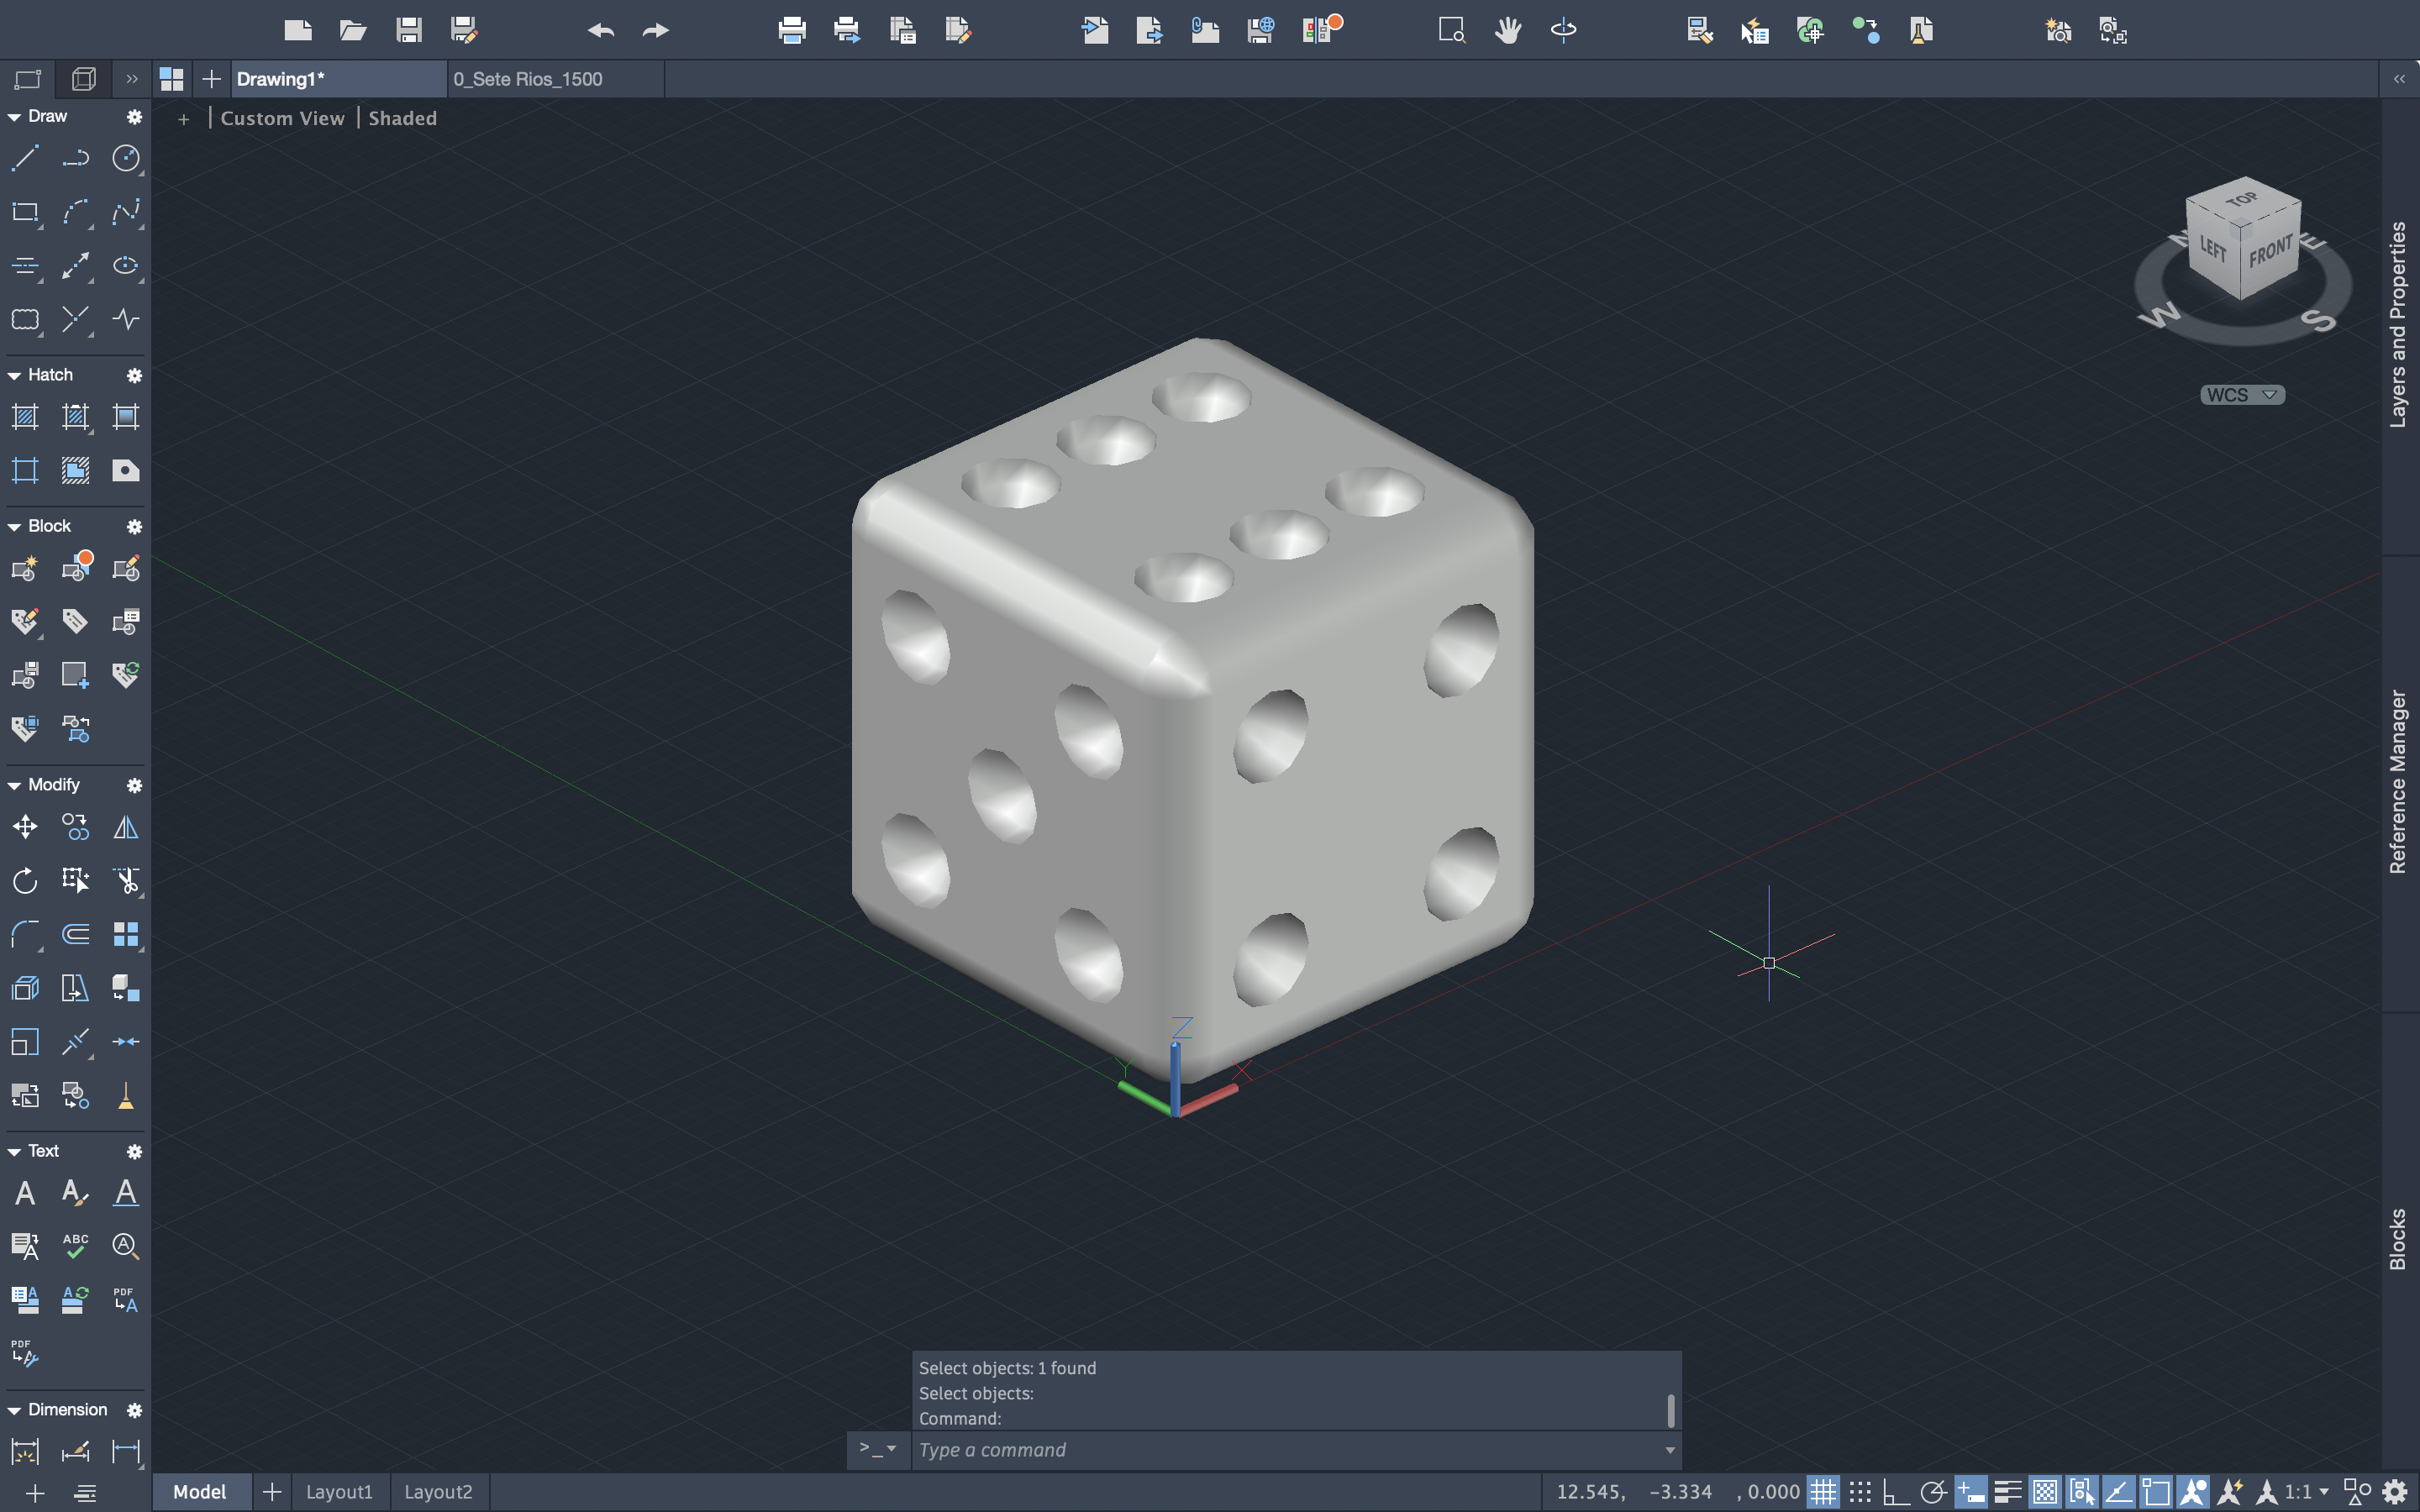Select the Fillet tool

pos(25,935)
